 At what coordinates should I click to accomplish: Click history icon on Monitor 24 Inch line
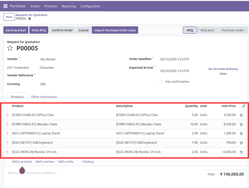[241, 152]
